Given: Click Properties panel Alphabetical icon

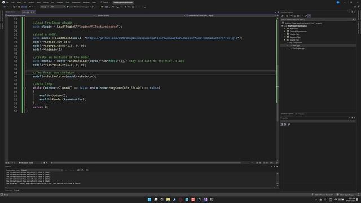Looking at the screenshot, I should (x=285, y=125).
